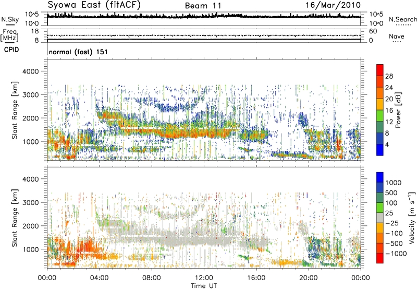The width and height of the screenshot is (417, 289).
Task: Click the "3000" range tick of velocity panel
Action: click(x=32, y=202)
